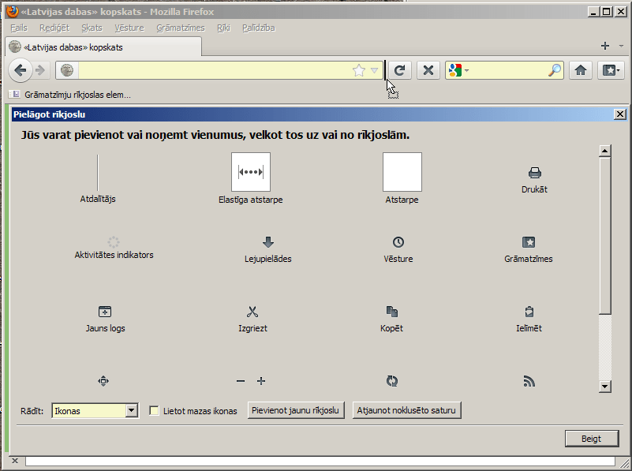Open the Skats menu

pyautogui.click(x=92, y=28)
